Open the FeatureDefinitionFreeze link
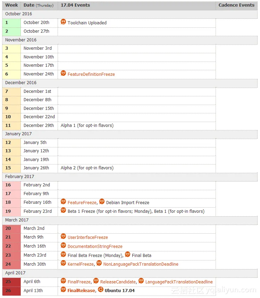260x298 pixels. pos(91,74)
